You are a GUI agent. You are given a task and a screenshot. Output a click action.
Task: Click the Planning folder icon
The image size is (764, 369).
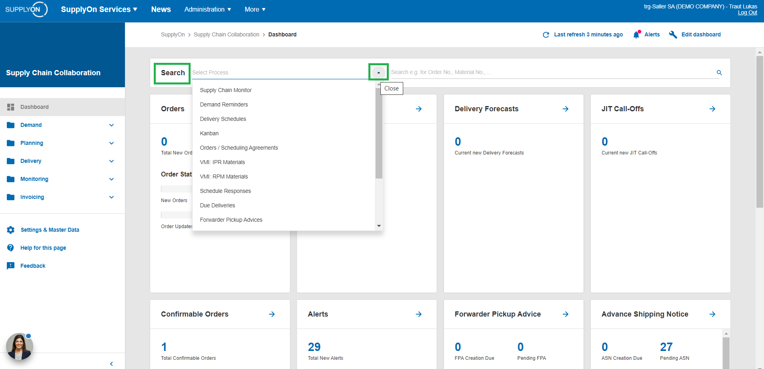11,143
